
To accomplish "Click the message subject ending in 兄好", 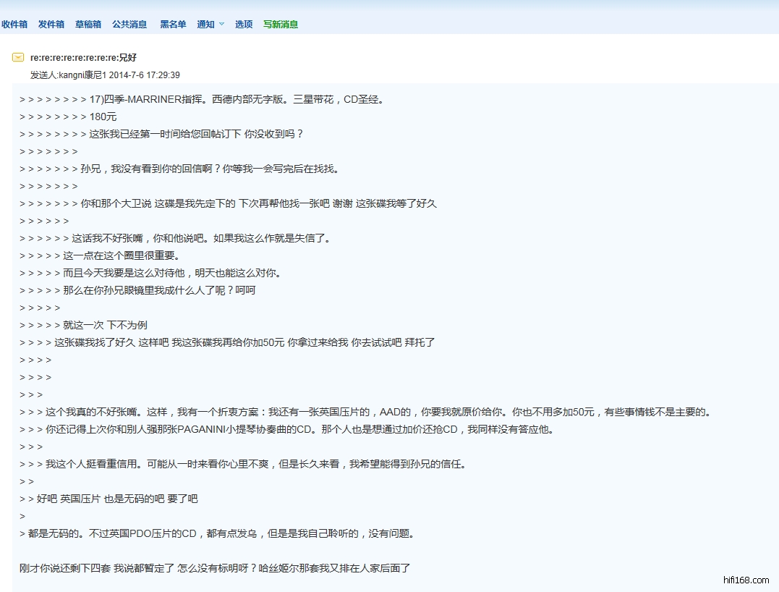I will [x=83, y=57].
